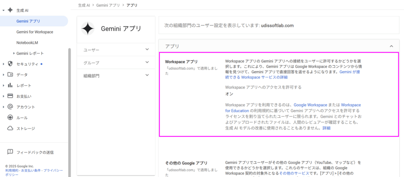404x177 pixels.
Task: Click the その他の Google アプリ setting title
Action: (x=186, y=163)
